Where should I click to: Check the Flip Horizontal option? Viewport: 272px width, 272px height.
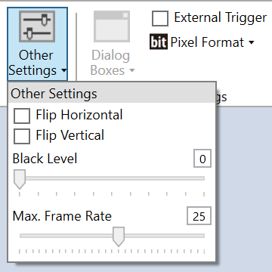[x=22, y=116]
